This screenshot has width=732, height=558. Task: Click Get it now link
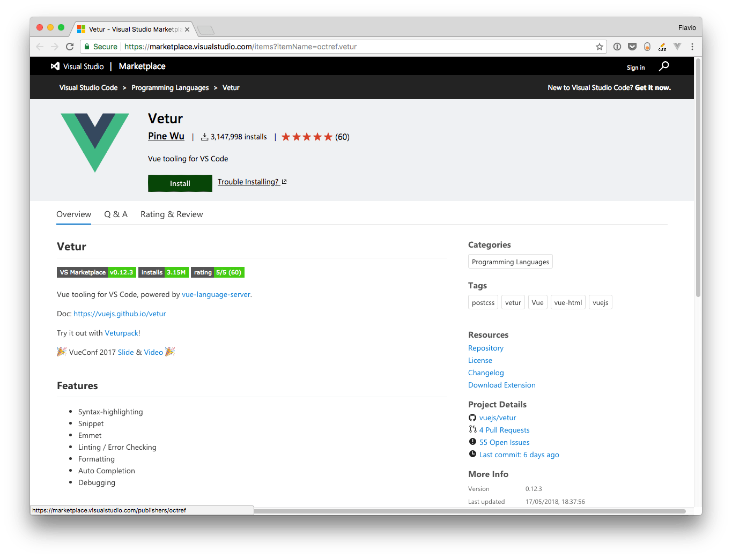coord(653,88)
